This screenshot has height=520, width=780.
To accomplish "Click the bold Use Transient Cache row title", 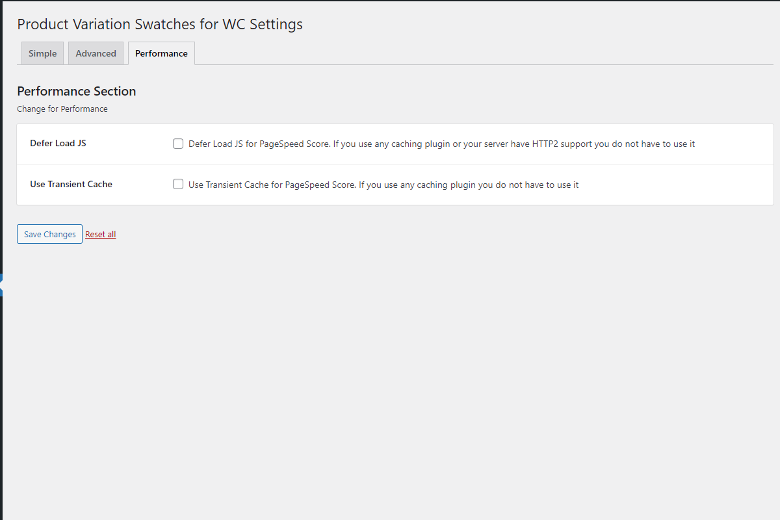I will (71, 184).
